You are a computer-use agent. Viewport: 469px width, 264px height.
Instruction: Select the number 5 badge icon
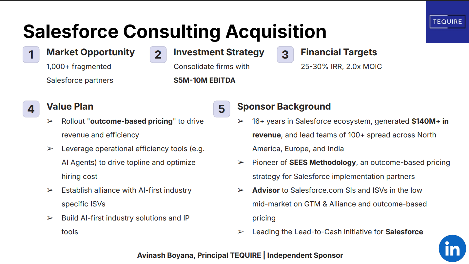click(x=222, y=109)
